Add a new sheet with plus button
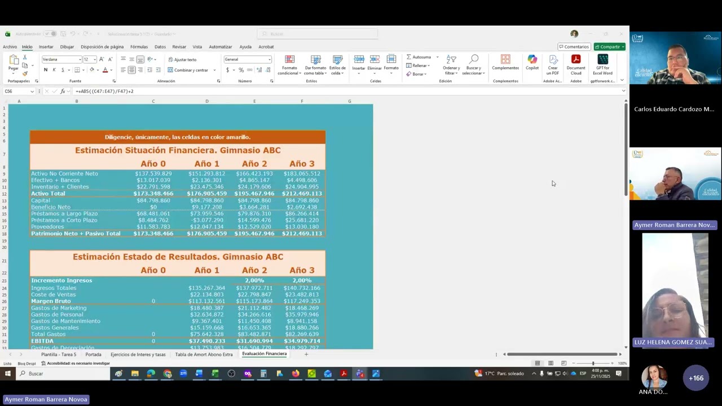722x406 pixels. click(306, 354)
